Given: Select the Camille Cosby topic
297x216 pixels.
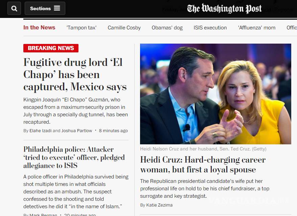Looking at the screenshot, I should 124,28.
